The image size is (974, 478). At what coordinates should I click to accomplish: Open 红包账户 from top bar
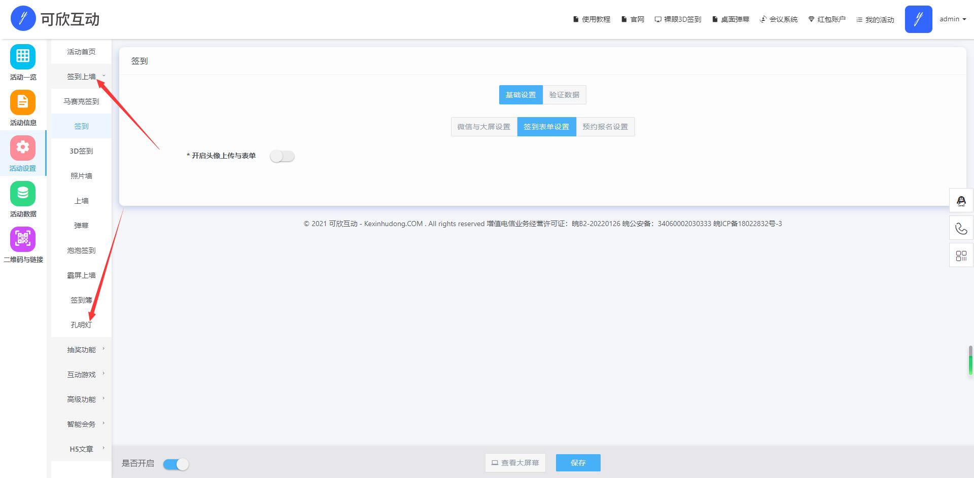(827, 19)
